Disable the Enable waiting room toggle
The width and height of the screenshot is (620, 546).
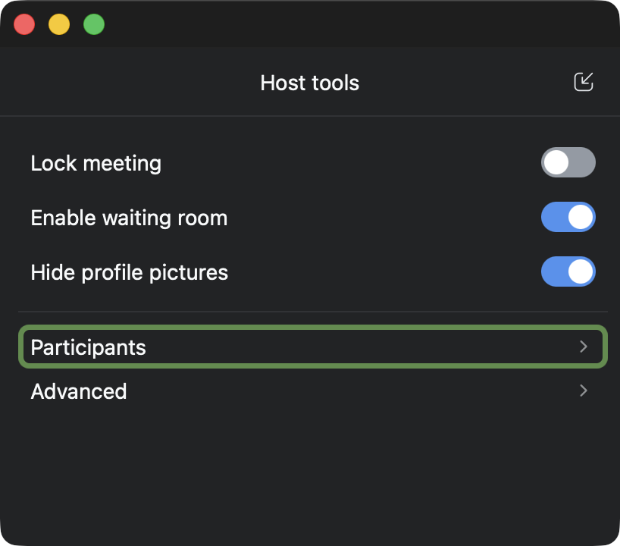[x=568, y=218]
